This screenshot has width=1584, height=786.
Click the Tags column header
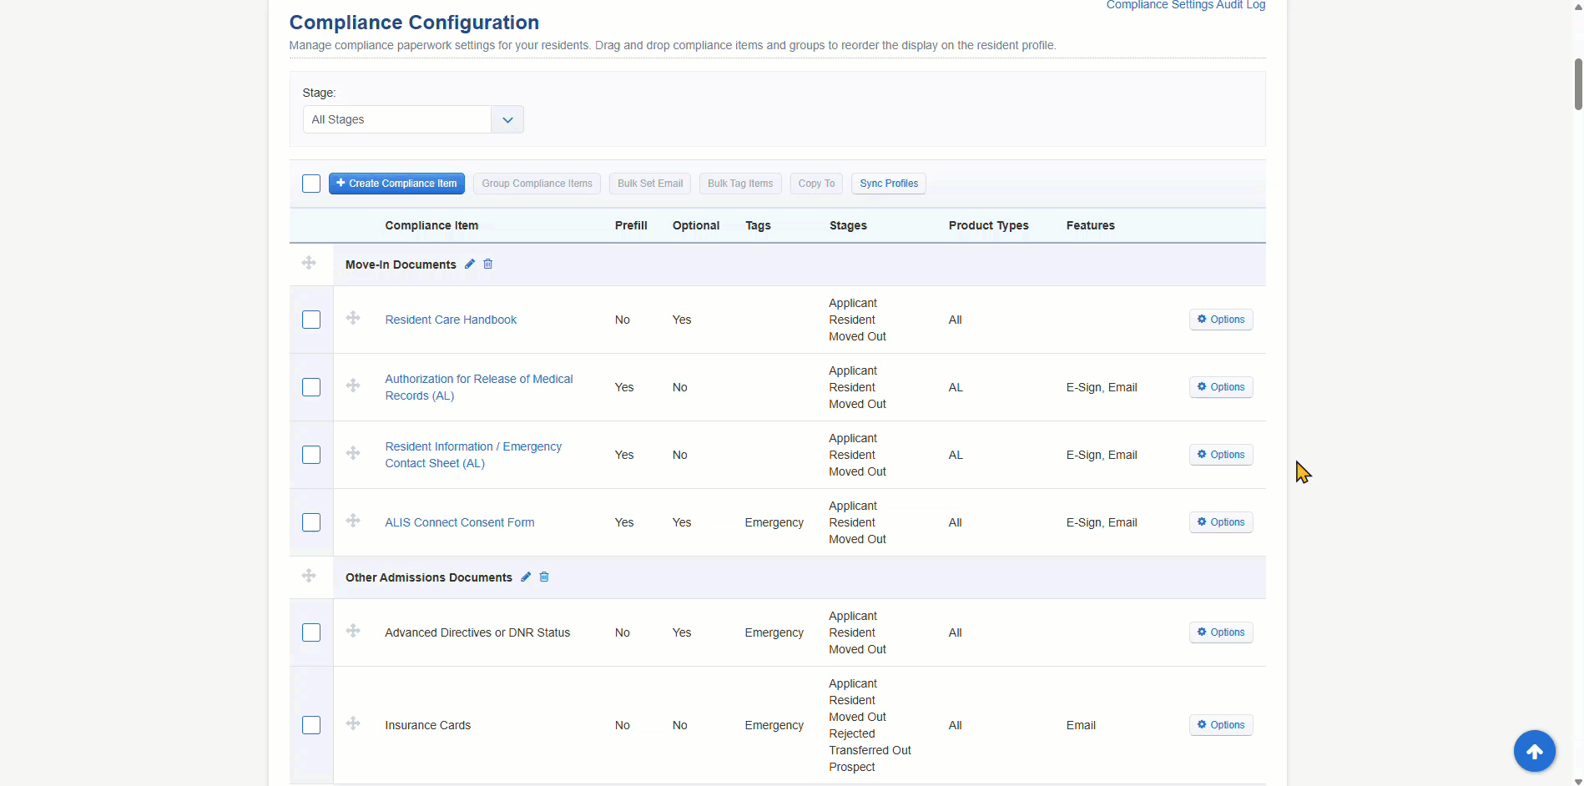pos(758,225)
